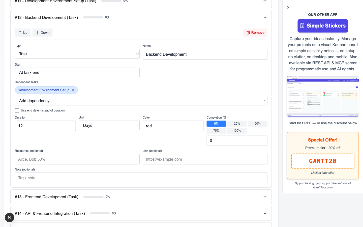Click the Limited time offer text
The height and width of the screenshot is (227, 363).
323,173
